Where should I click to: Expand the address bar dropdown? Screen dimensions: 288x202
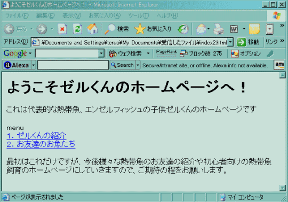point(230,42)
